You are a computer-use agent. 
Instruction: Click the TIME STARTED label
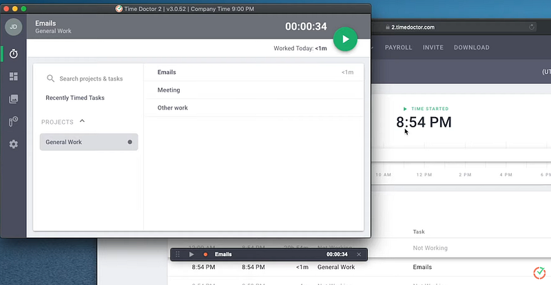pyautogui.click(x=430, y=109)
